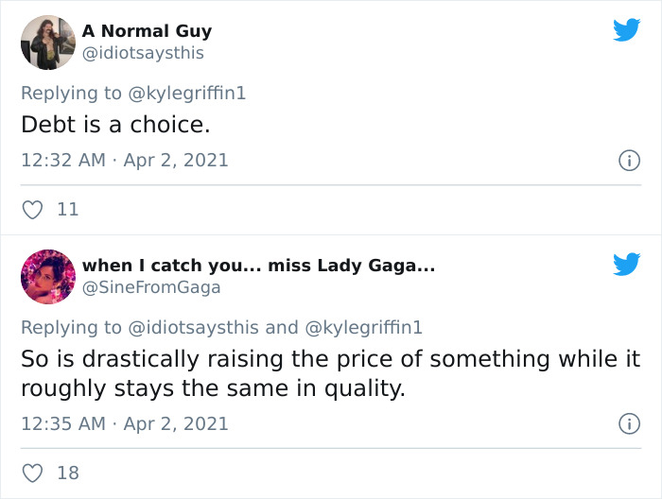Click Twitter bird icon on second tweet
This screenshot has width=662, height=499.
pyautogui.click(x=626, y=265)
